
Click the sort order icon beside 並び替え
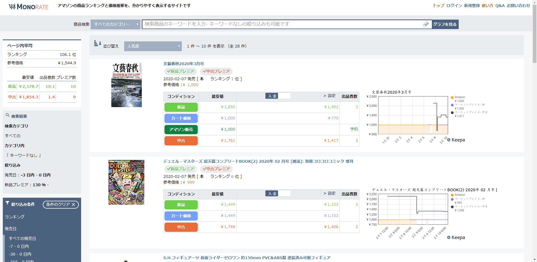coord(98,43)
